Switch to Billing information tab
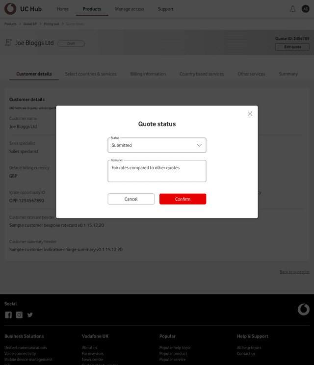 (x=148, y=74)
